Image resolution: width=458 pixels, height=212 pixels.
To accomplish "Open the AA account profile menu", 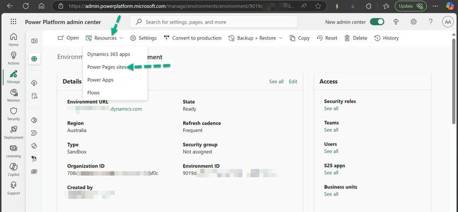I will pyautogui.click(x=448, y=22).
